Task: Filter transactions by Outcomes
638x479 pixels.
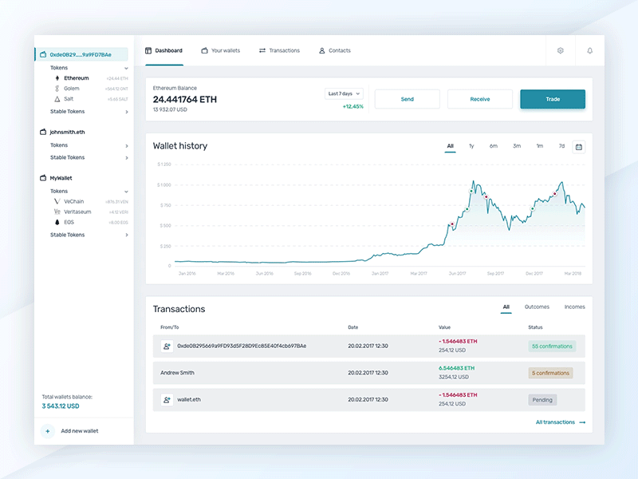Action: tap(538, 307)
